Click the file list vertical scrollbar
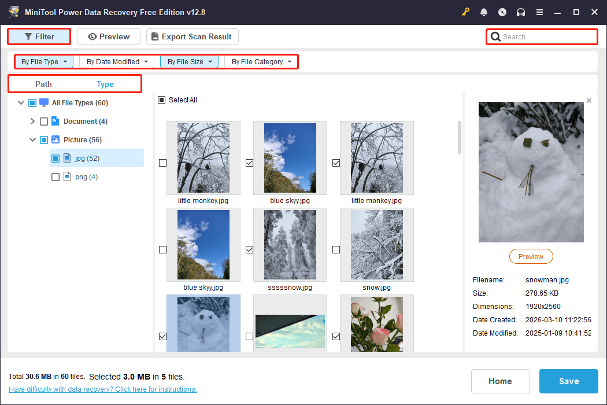 click(x=460, y=138)
